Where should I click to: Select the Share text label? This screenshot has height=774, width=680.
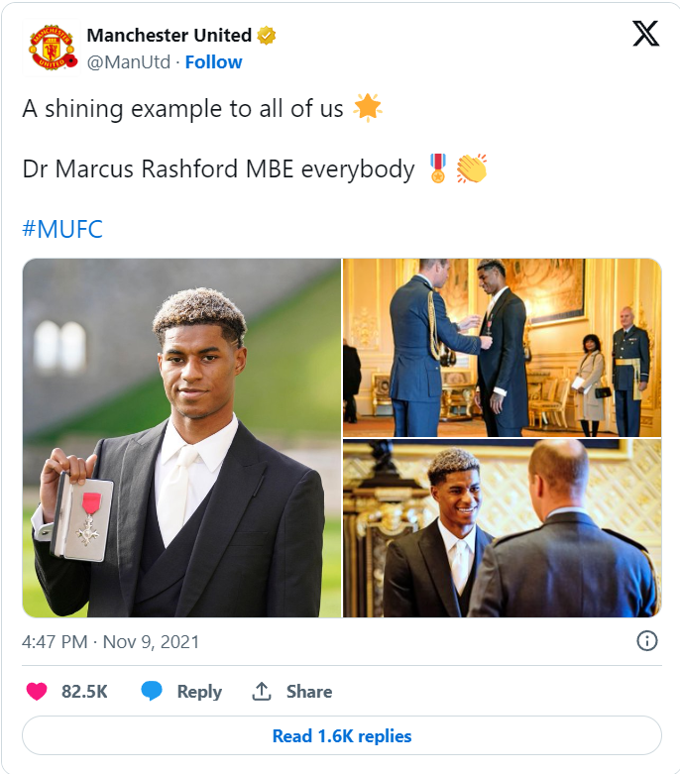pyautogui.click(x=309, y=692)
